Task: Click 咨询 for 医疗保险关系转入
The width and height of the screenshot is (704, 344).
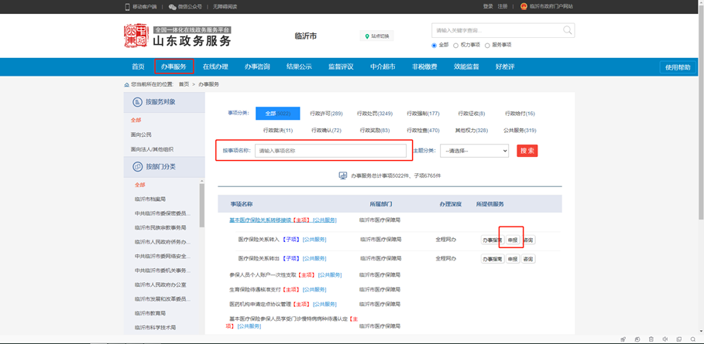Action: click(528, 240)
